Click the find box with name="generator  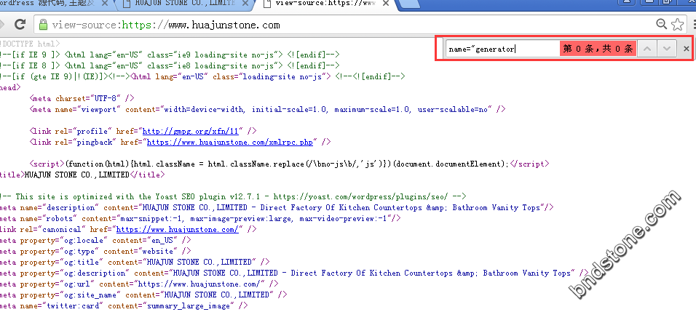(x=503, y=49)
